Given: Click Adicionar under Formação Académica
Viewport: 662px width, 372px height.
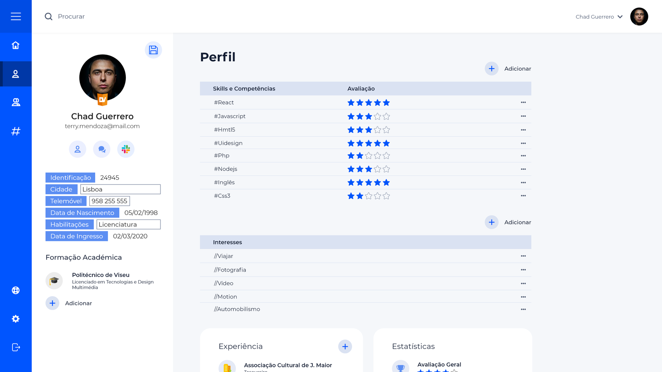Looking at the screenshot, I should (69, 303).
